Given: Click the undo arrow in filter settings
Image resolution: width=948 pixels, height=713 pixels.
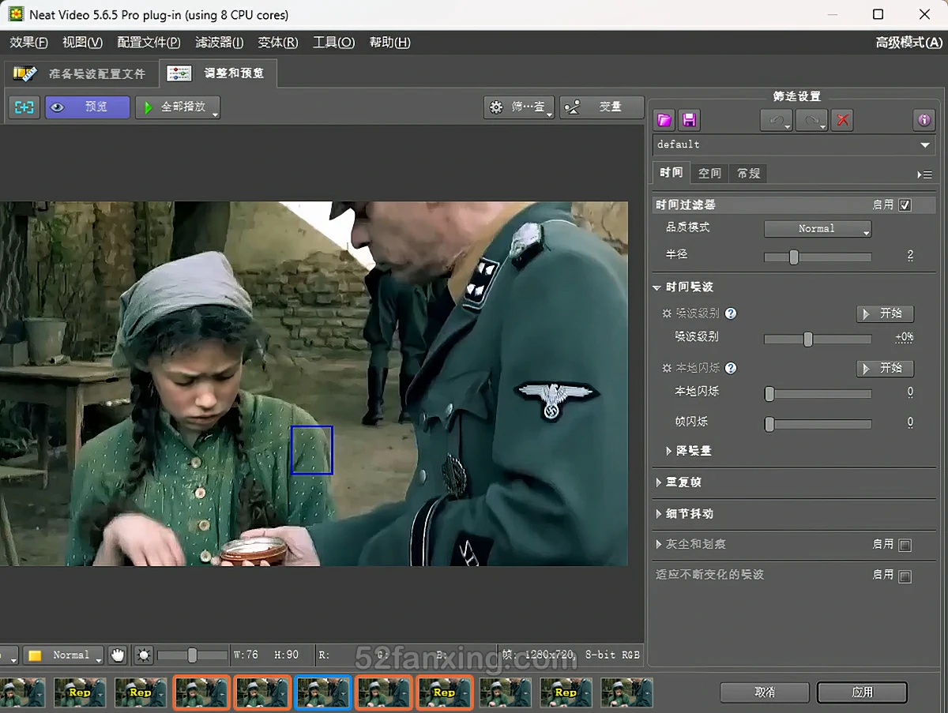Looking at the screenshot, I should click(776, 120).
